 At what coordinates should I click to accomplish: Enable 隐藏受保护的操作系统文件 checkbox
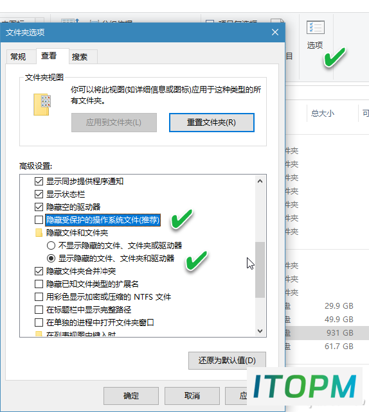(x=39, y=219)
